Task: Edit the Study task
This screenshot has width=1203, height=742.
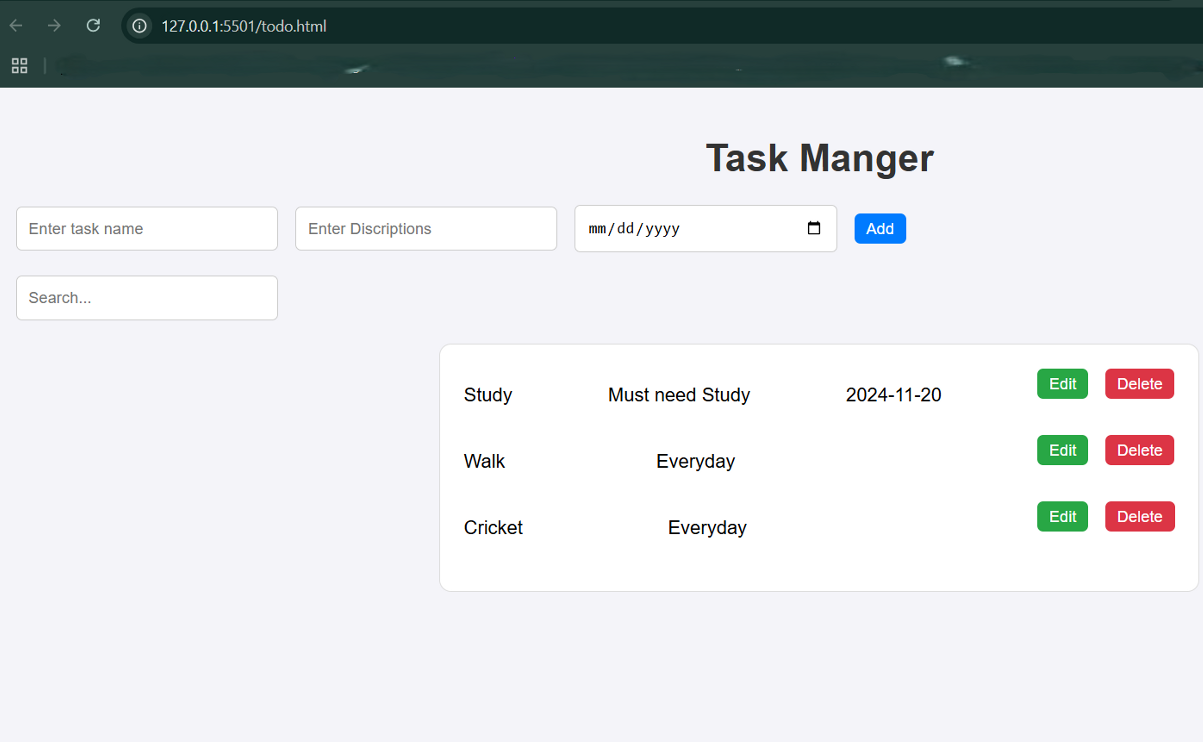Action: click(x=1062, y=384)
